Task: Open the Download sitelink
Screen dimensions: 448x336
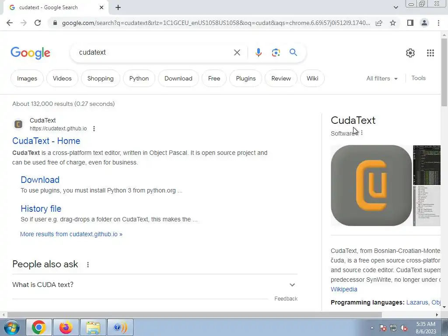Action: point(40,180)
